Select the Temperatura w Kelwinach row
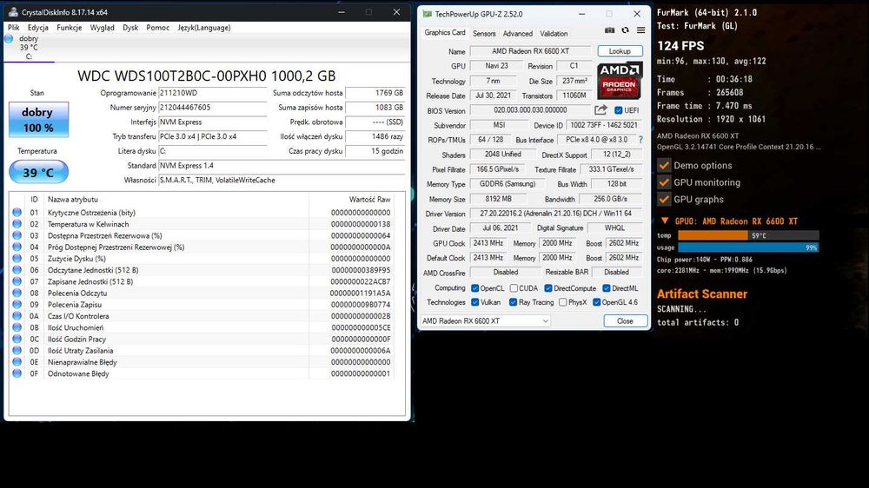 tap(204, 224)
